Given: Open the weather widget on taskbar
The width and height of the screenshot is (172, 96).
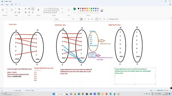Looking at the screenshot, I should point(6,94).
